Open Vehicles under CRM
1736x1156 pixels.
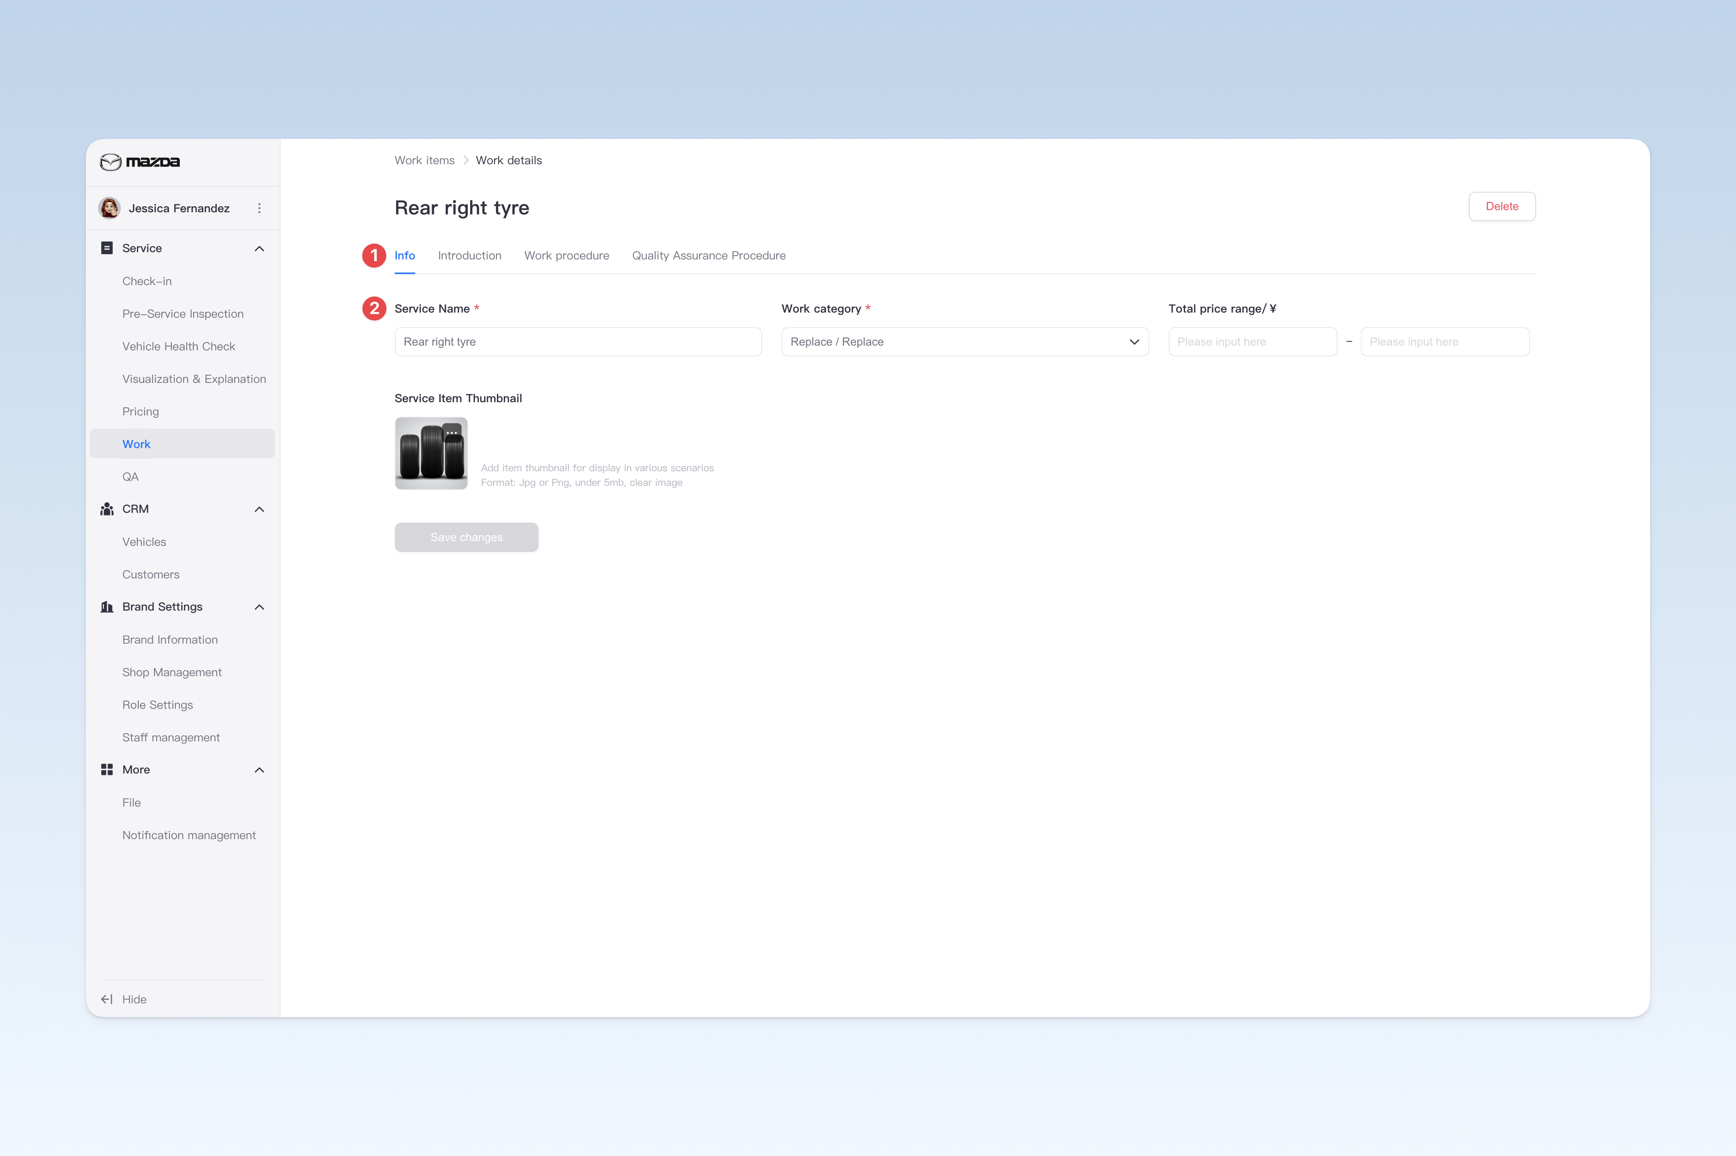pos(144,542)
